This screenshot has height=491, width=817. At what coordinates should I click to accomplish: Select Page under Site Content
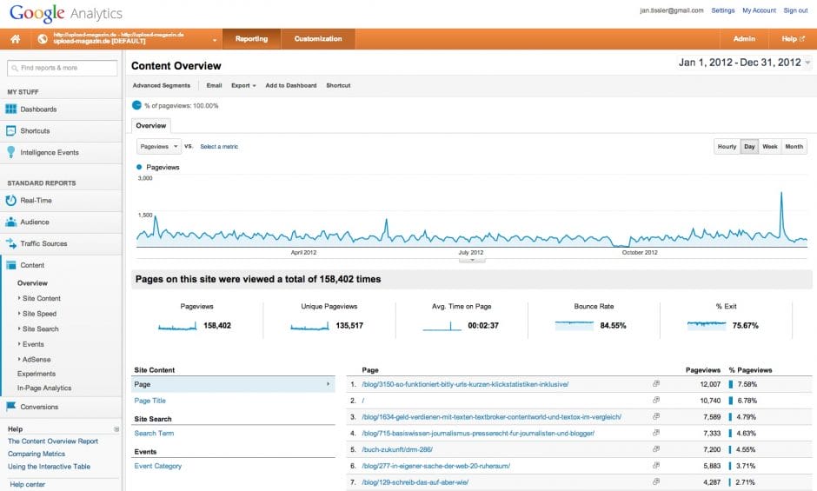(x=233, y=384)
